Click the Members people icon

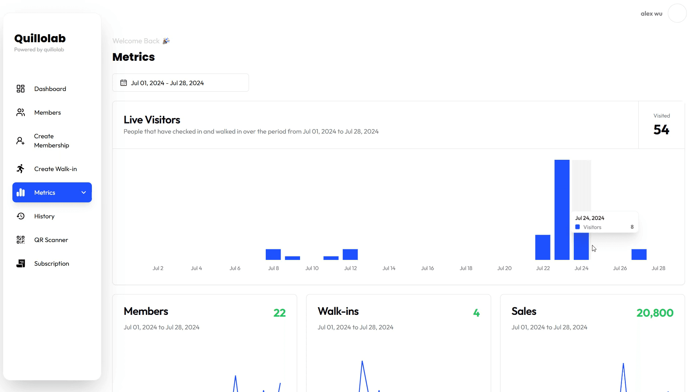tap(21, 112)
